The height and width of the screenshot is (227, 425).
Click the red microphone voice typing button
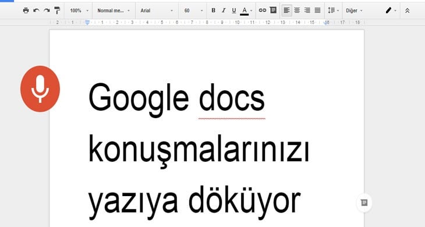pos(40,88)
